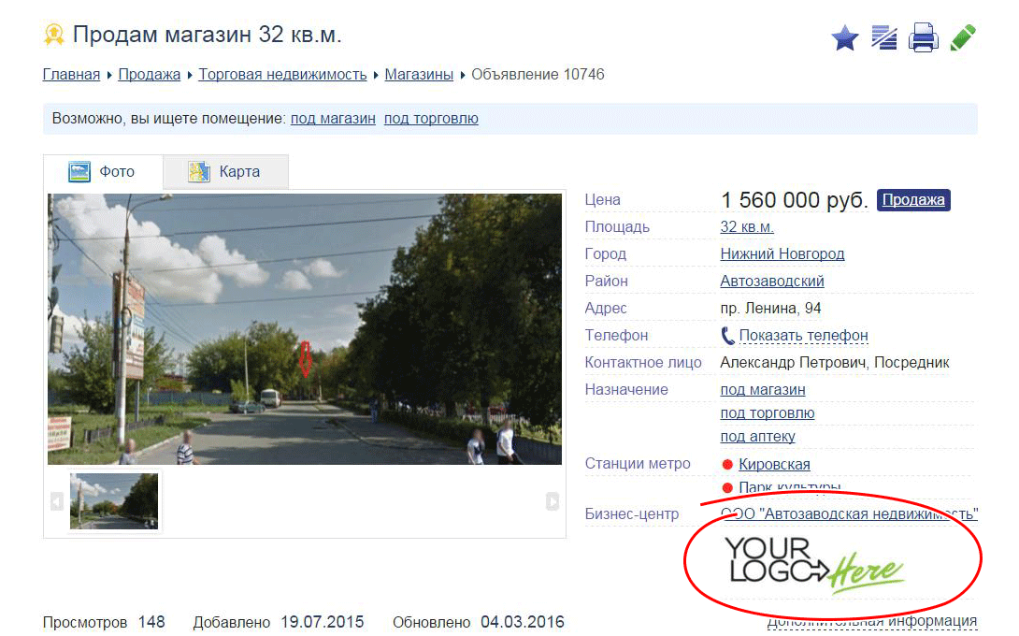Open the Карта tab
Screen dimensions: 1019x636
tap(225, 172)
